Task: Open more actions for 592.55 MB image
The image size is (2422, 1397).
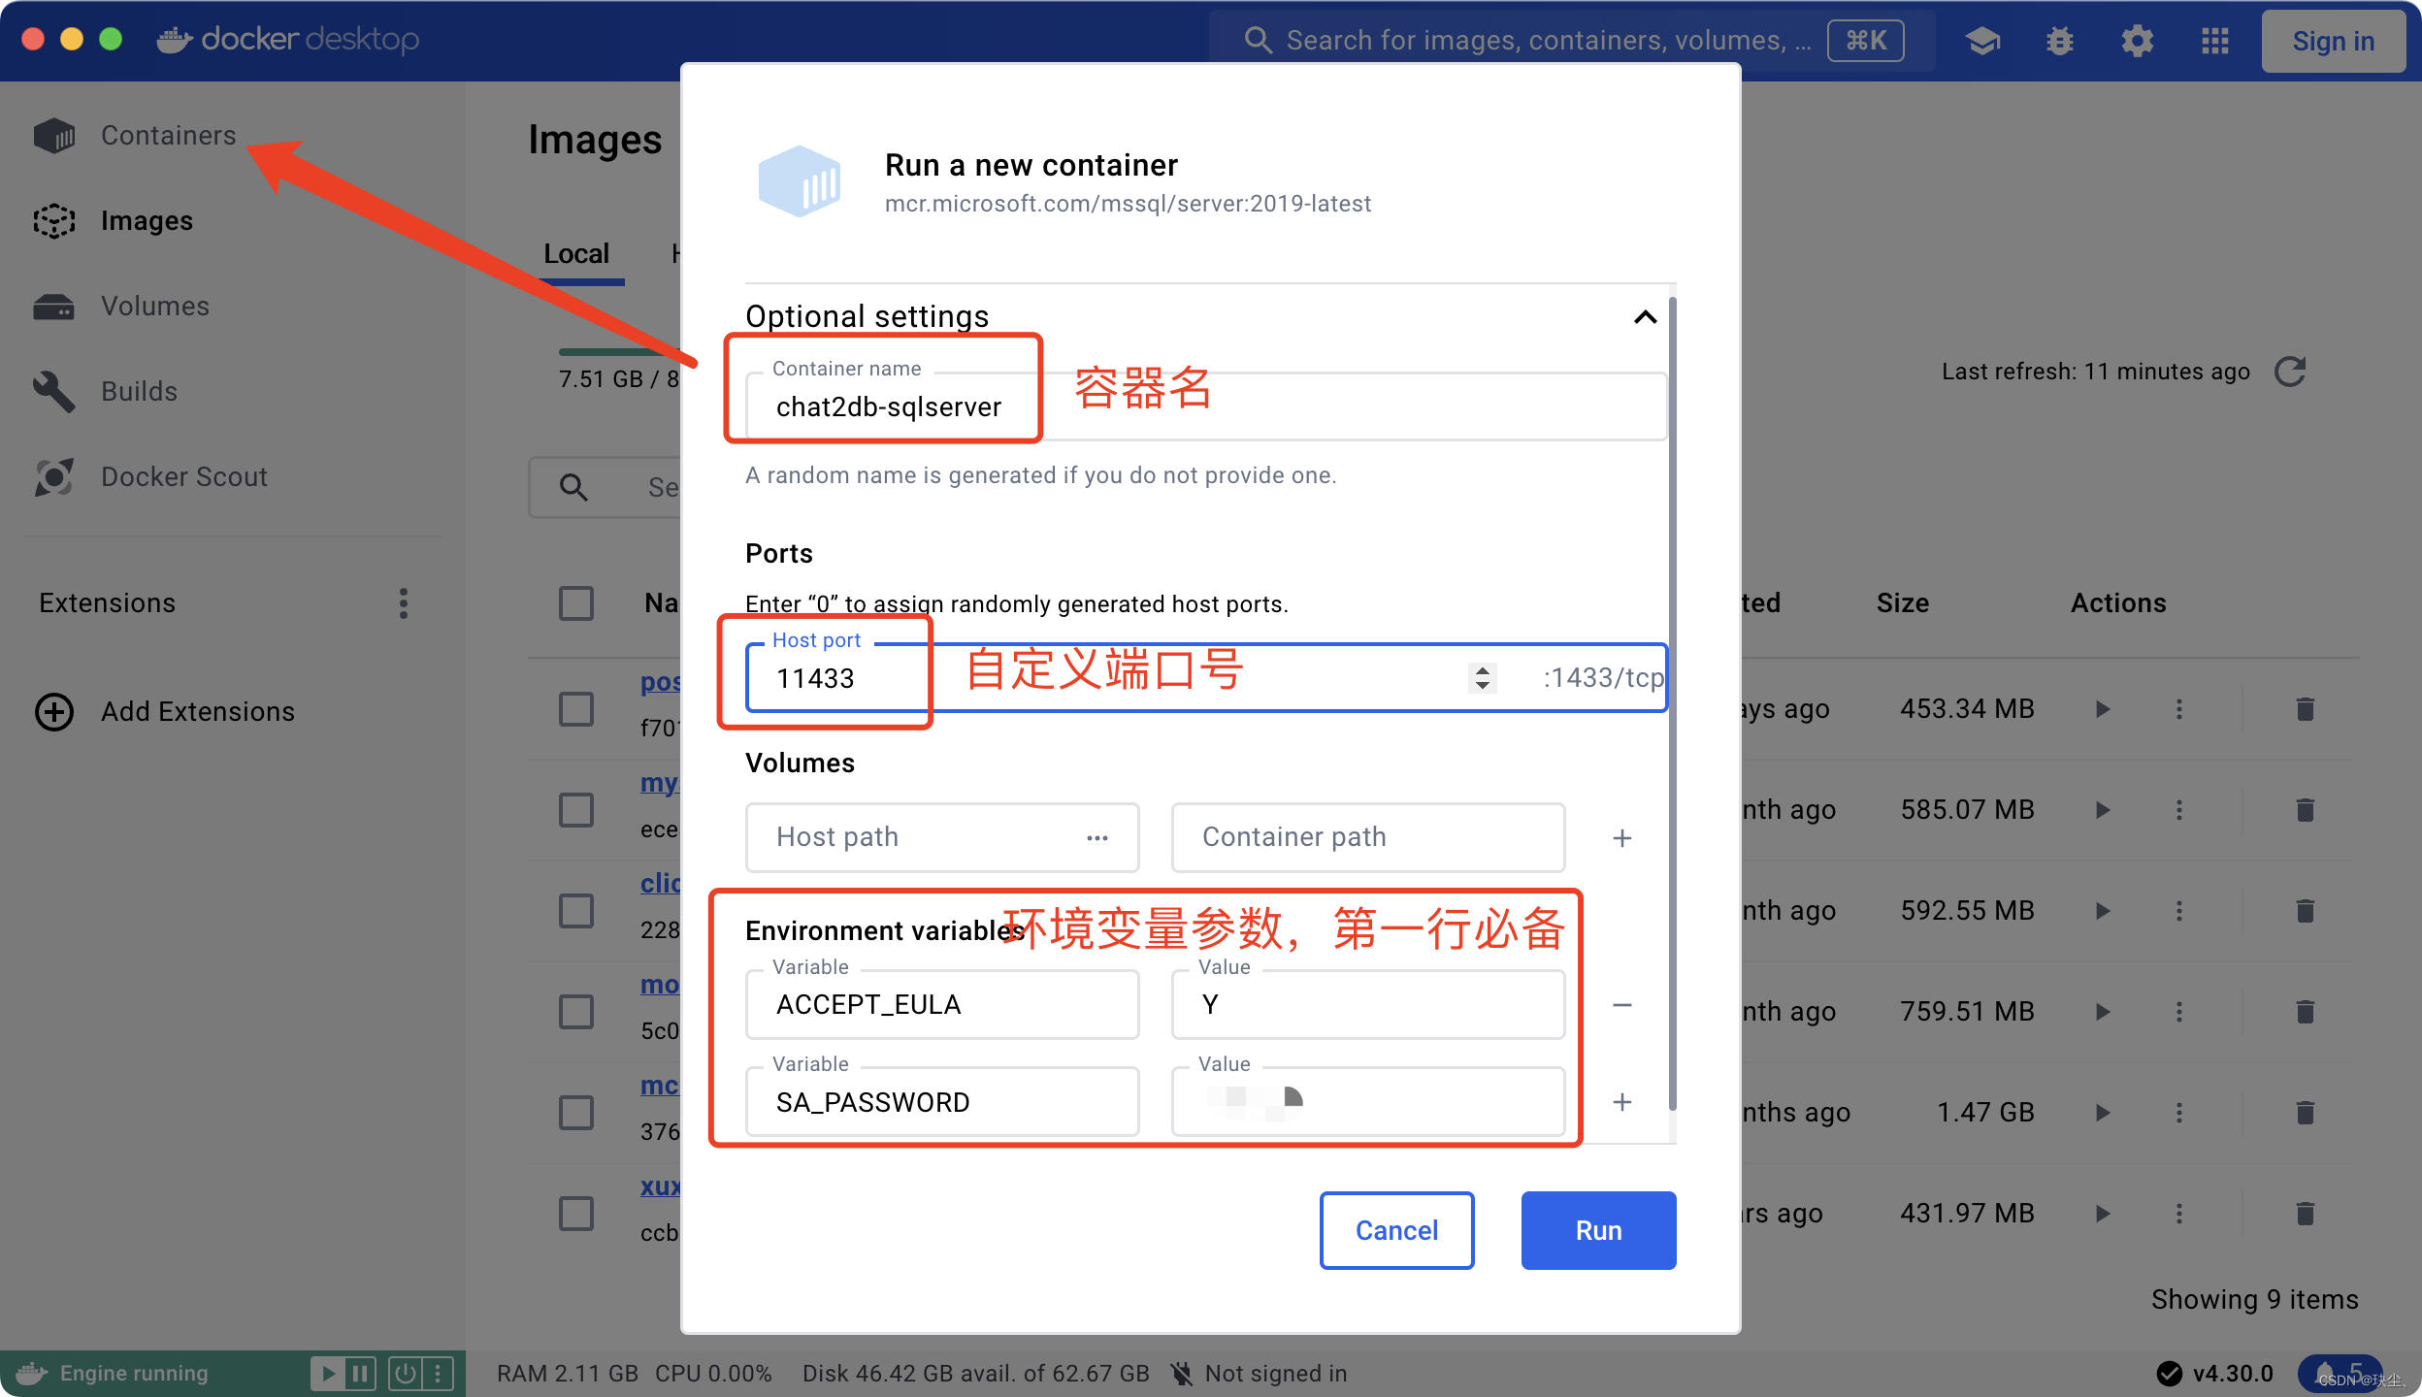Action: click(2179, 911)
